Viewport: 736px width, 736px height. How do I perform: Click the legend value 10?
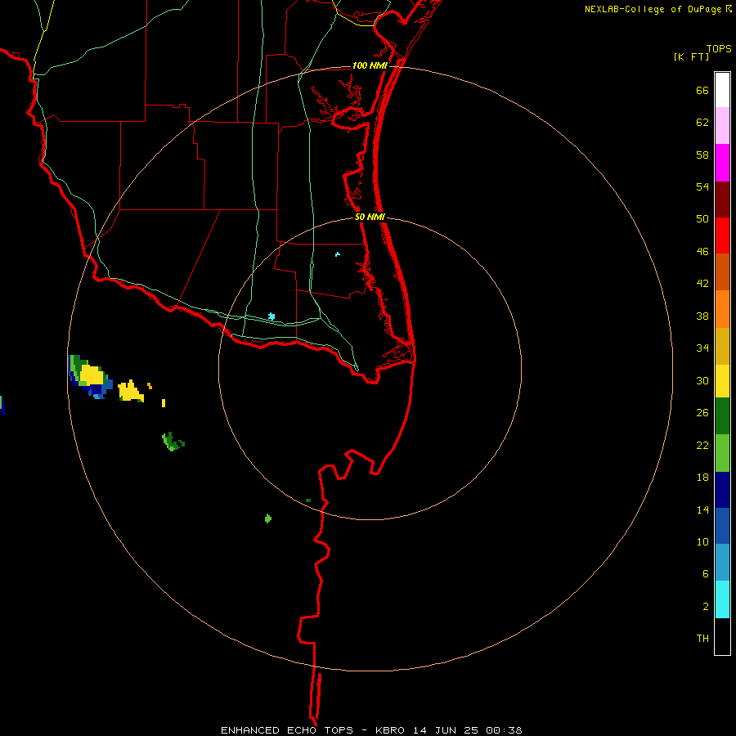click(x=702, y=541)
